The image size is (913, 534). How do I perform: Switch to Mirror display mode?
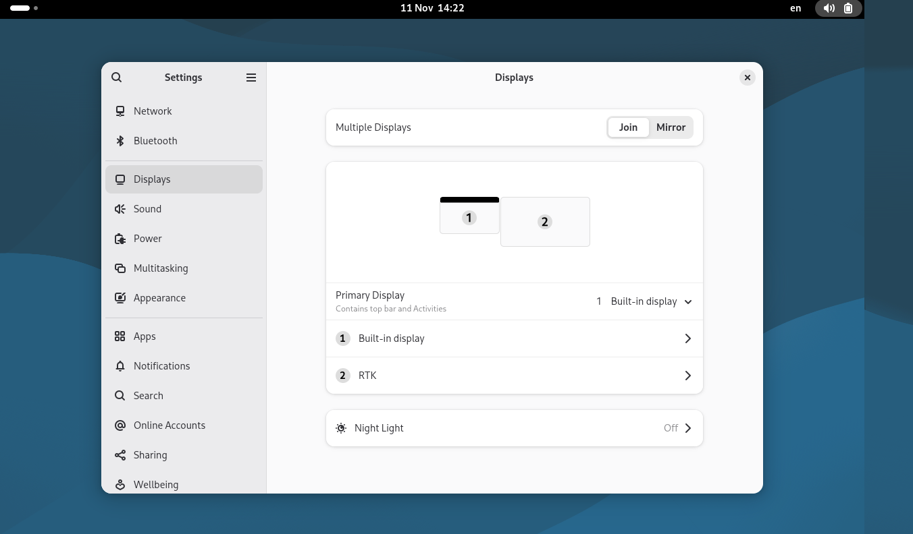[x=671, y=127]
